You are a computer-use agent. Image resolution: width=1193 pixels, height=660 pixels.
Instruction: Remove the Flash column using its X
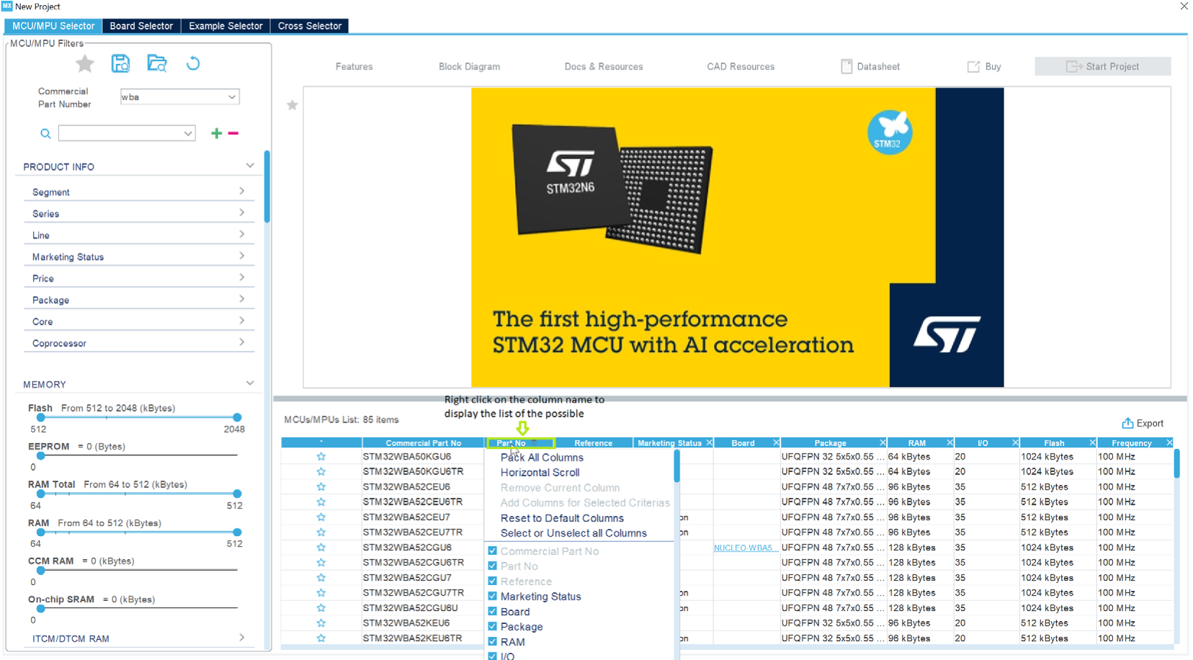(1092, 443)
